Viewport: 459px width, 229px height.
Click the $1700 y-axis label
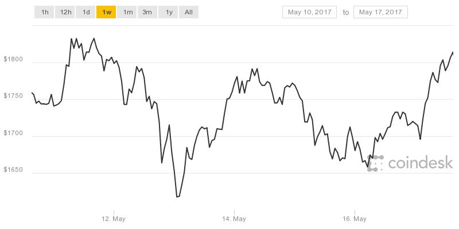click(x=15, y=136)
